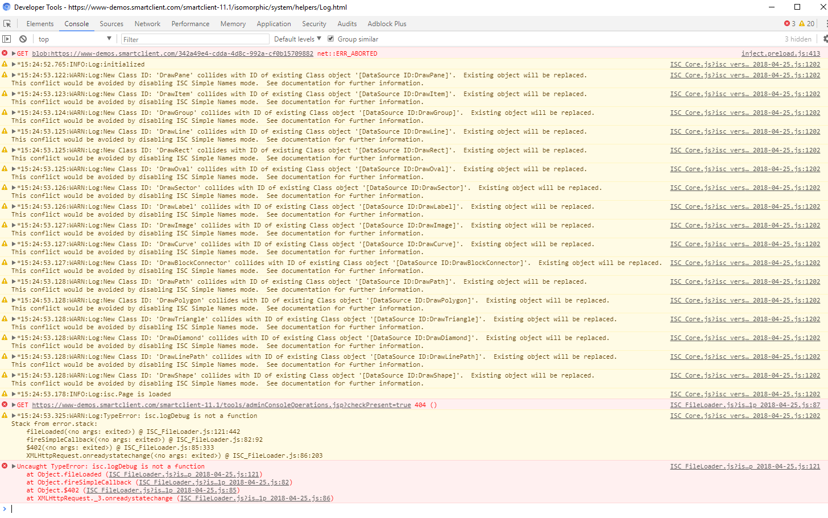Switch to the Adblock Plus tab
Screen dimensions: 828x518
coord(387,24)
